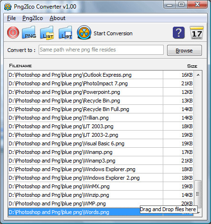Click the 17KB size cell

(178, 152)
